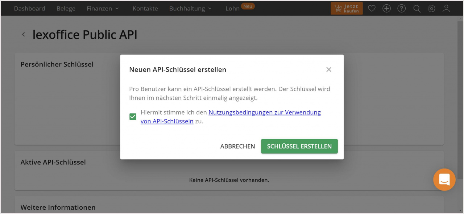Click the Neu badge next to Lohn
Viewport: 464px width, 214px height.
(x=248, y=6)
